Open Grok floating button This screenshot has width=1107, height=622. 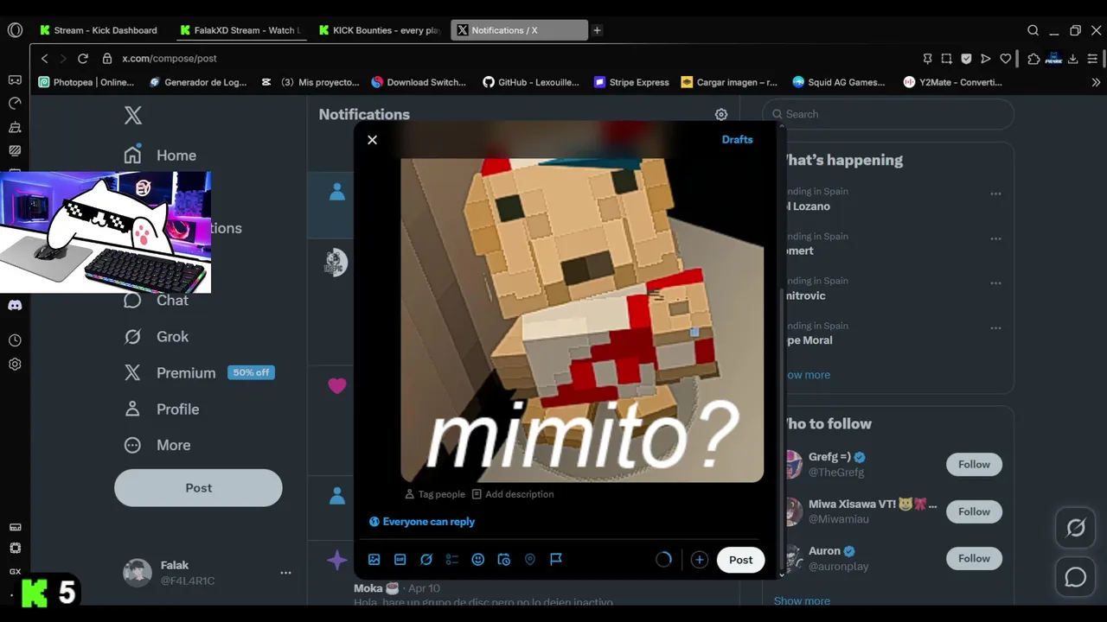[1075, 528]
